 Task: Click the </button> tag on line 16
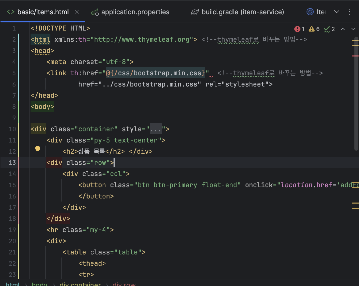96,196
